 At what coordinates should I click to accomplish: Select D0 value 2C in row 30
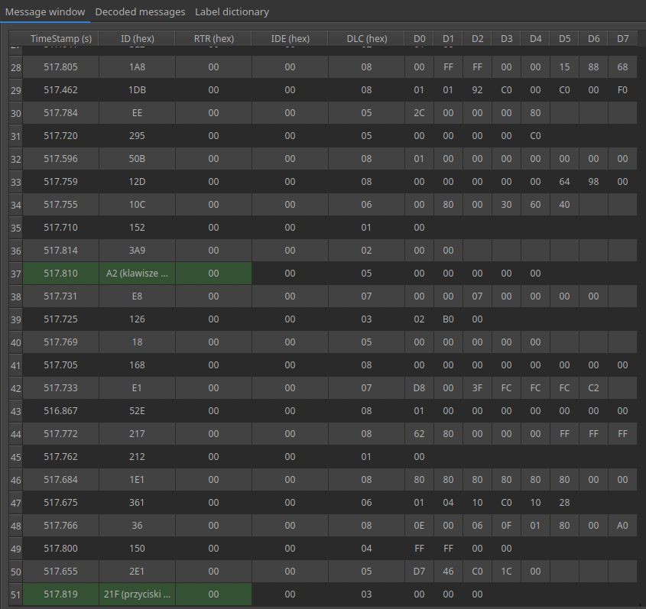(419, 113)
